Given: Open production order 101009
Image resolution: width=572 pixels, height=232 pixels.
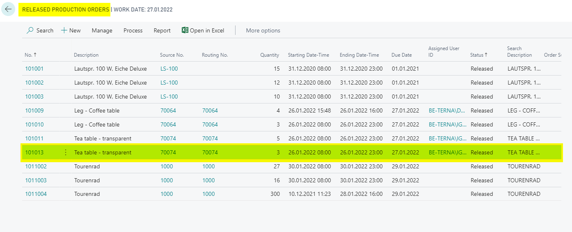Looking at the screenshot, I should click(34, 110).
